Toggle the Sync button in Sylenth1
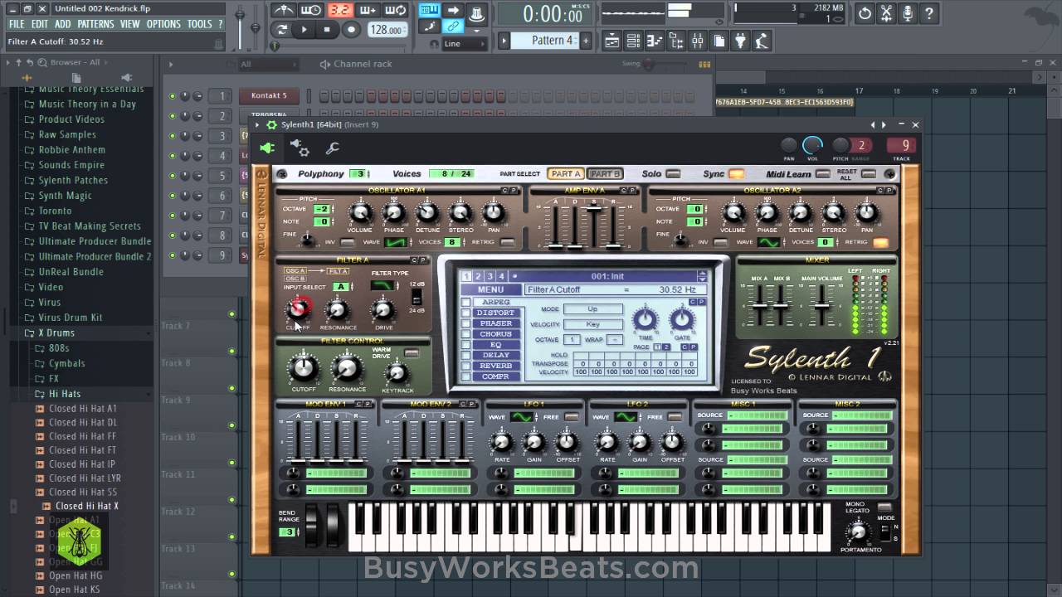 point(736,174)
